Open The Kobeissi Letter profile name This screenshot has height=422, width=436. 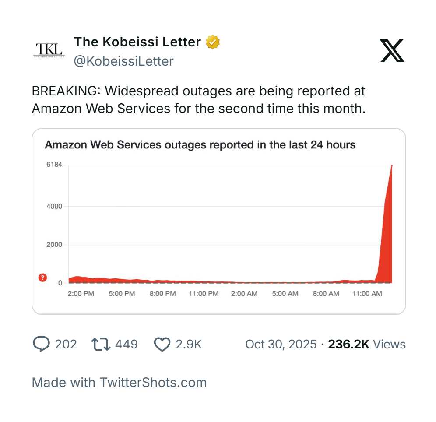[137, 42]
